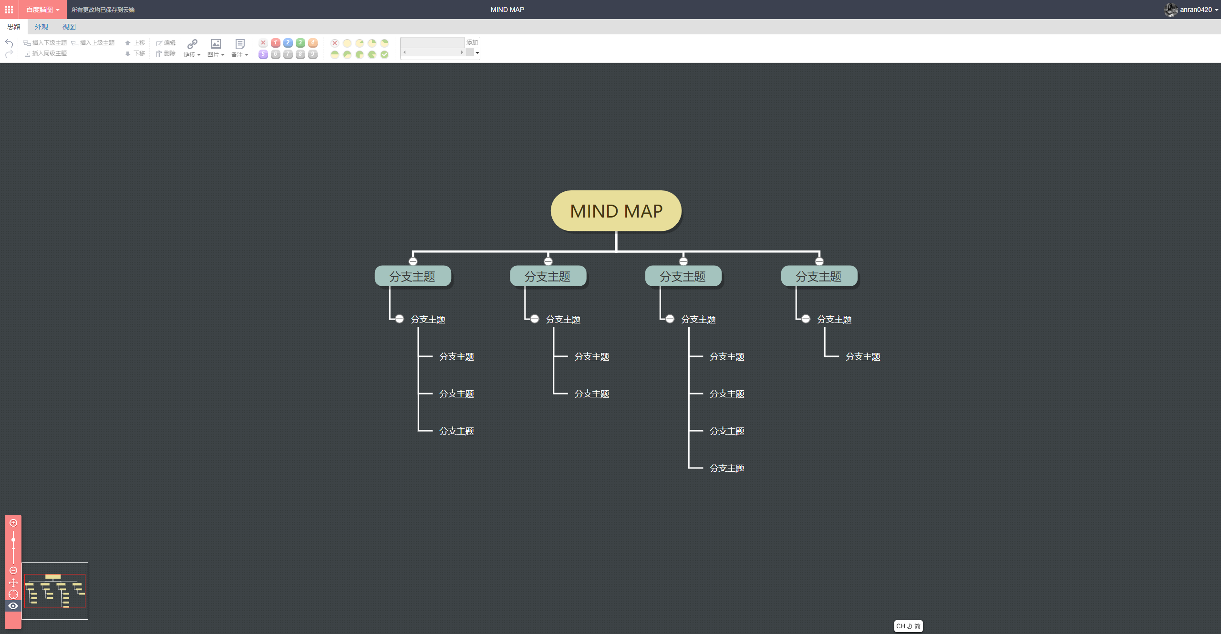This screenshot has width=1221, height=634.
Task: Click the zoom in plus icon
Action: click(13, 523)
